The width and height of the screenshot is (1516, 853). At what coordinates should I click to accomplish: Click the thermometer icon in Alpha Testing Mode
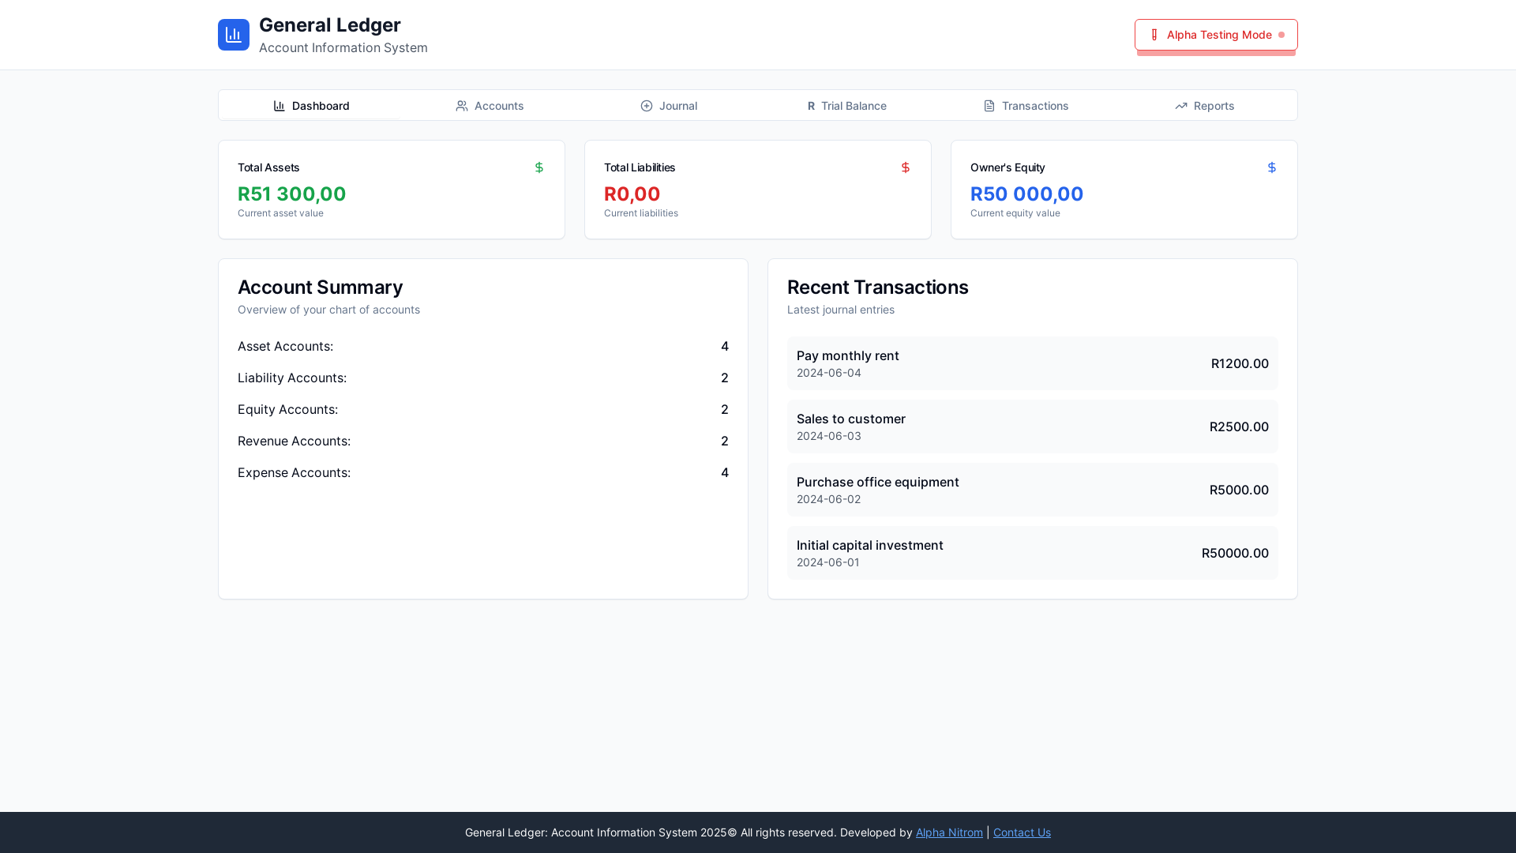1154,35
